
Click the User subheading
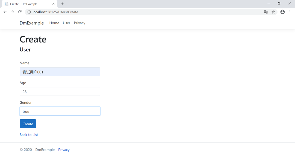click(25, 50)
